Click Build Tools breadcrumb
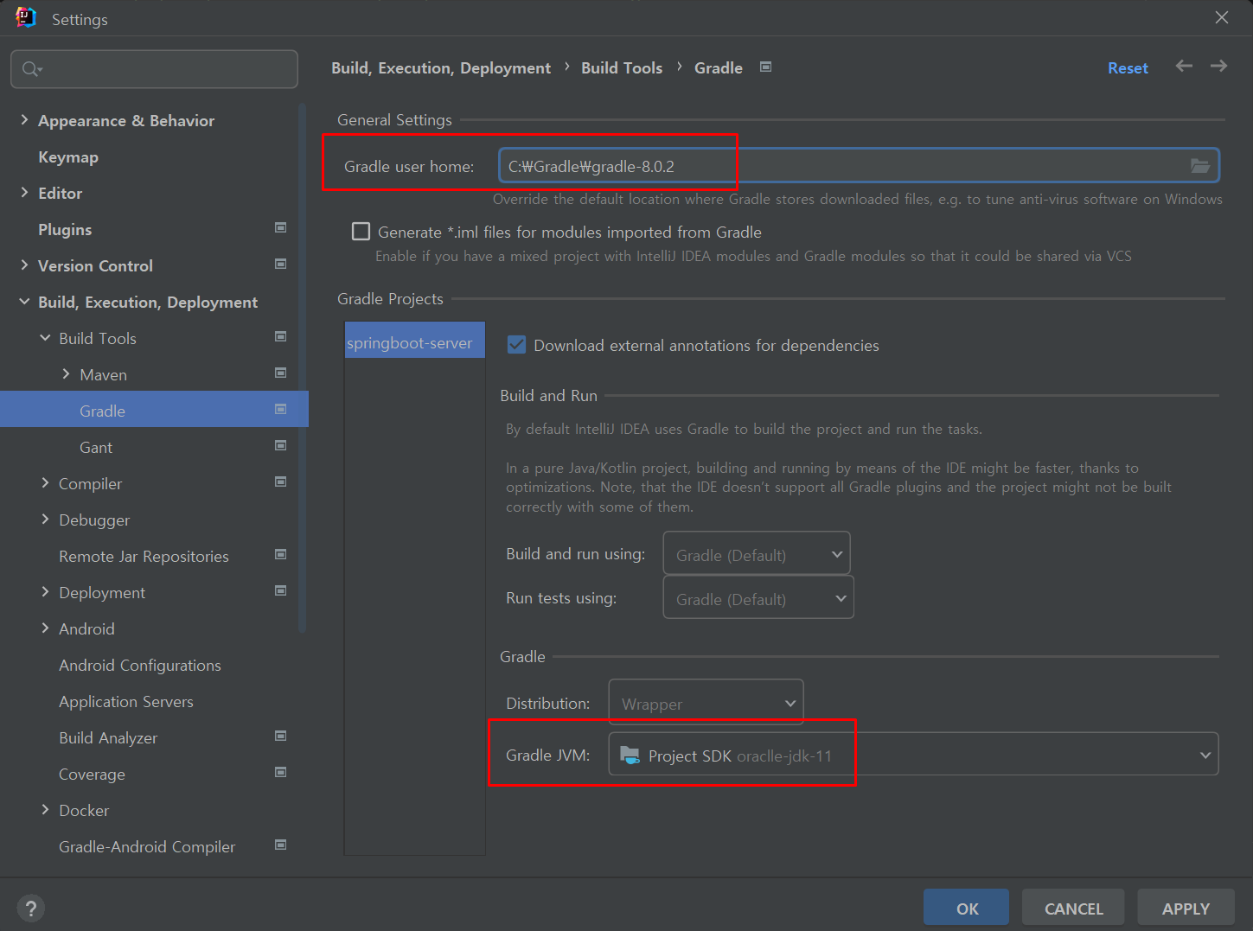This screenshot has height=931, width=1253. (x=622, y=67)
